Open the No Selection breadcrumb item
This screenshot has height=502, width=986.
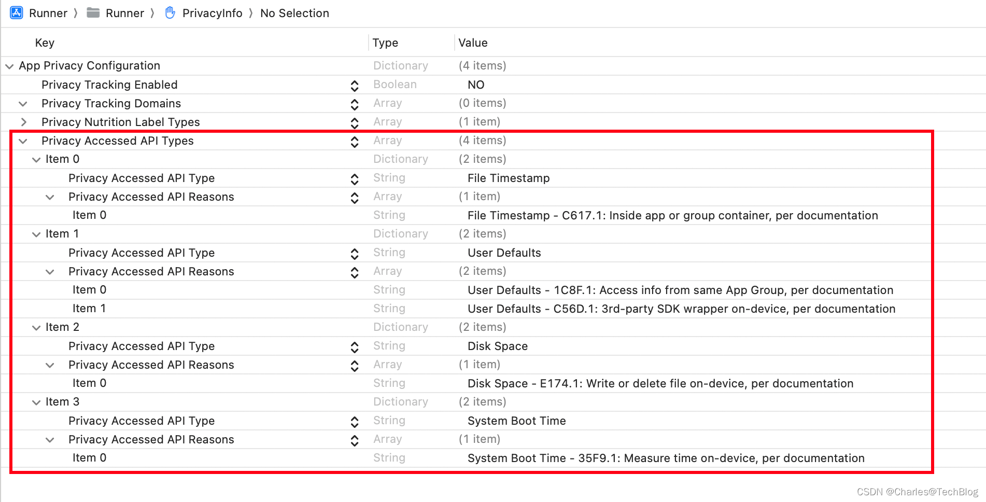(294, 13)
